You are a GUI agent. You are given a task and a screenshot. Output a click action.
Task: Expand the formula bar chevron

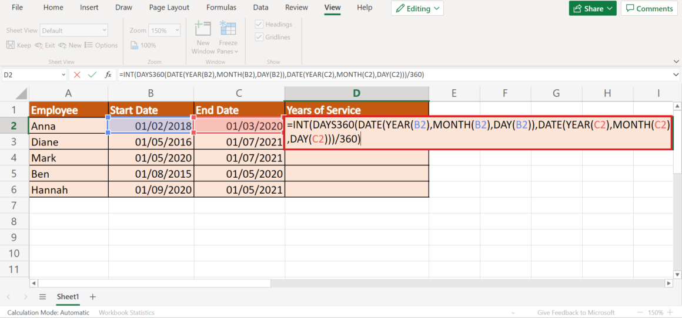[675, 75]
